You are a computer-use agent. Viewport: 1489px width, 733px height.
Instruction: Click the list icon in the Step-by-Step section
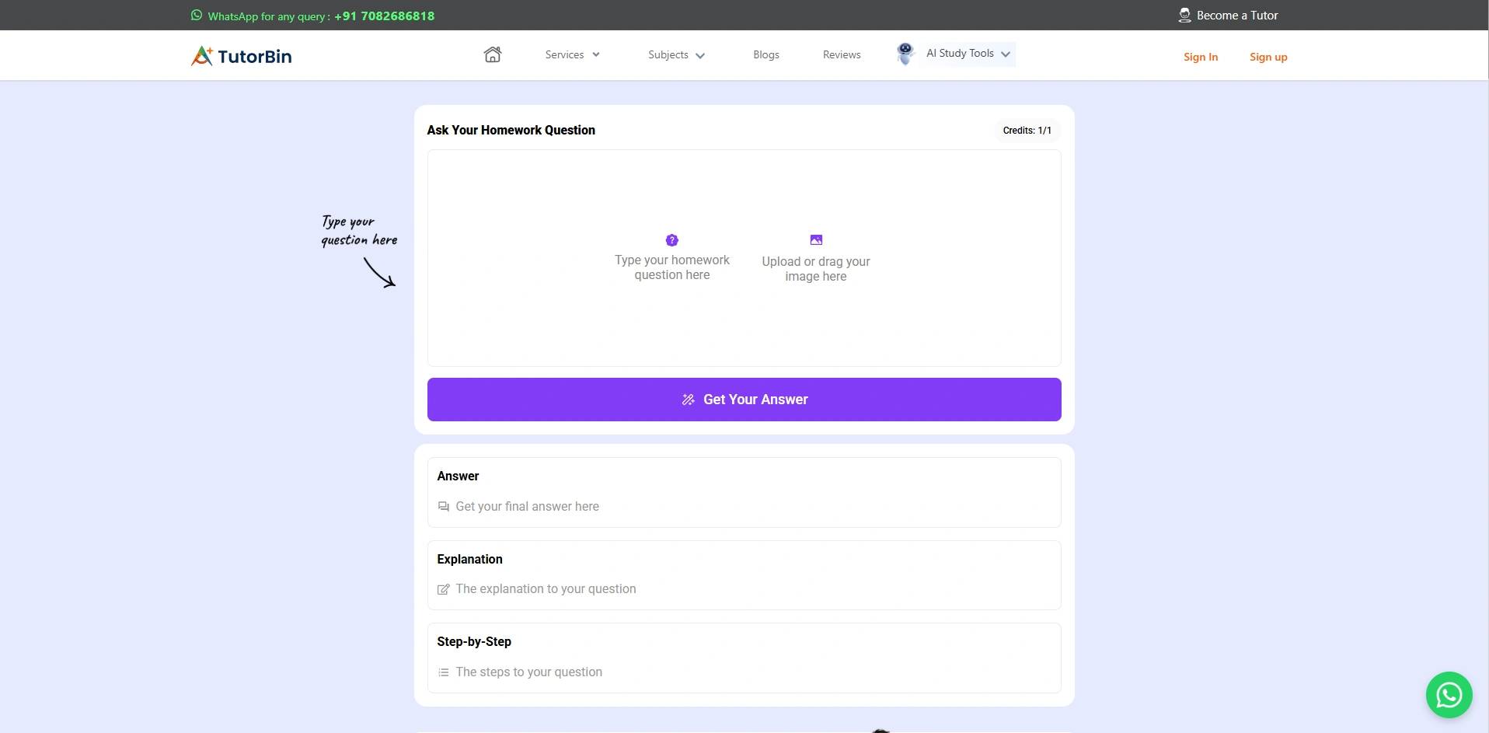point(443,672)
